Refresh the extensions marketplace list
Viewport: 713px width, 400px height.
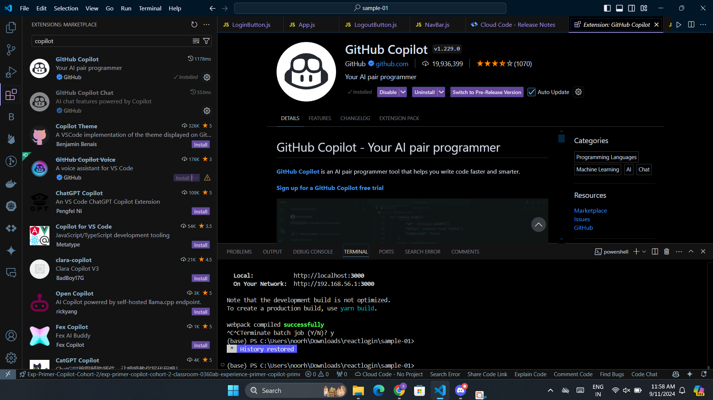coord(194,25)
